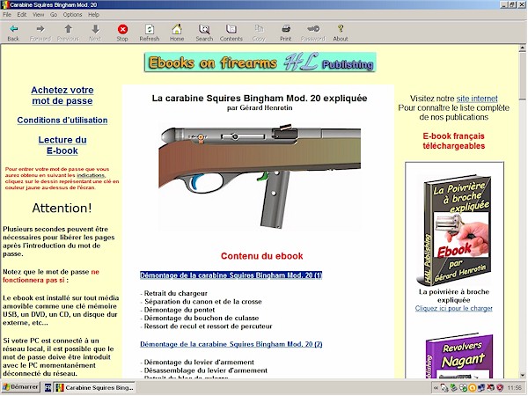Viewport: 528px width, 396px height.
Task: Click the Next down-arrow icon
Action: (95, 29)
